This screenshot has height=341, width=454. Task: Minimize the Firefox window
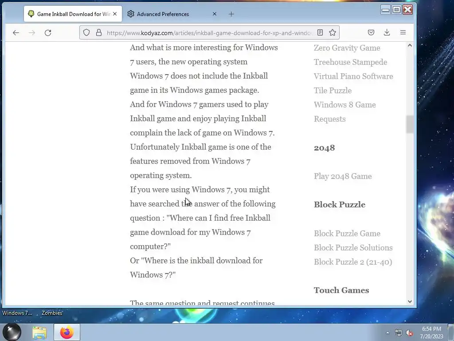click(x=385, y=10)
